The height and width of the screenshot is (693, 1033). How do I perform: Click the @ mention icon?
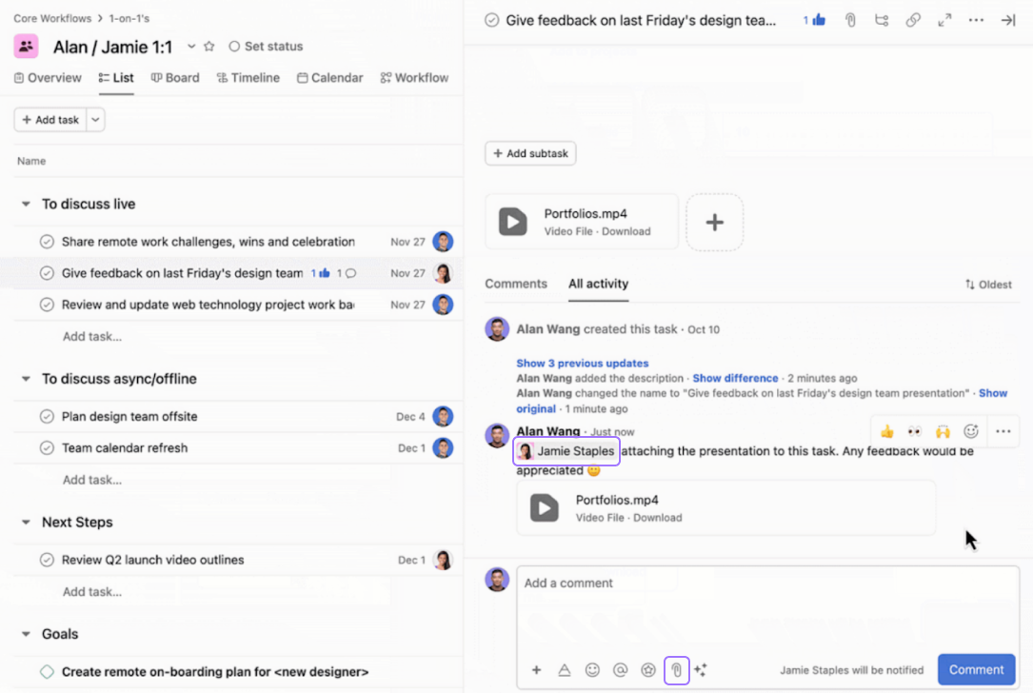click(620, 670)
